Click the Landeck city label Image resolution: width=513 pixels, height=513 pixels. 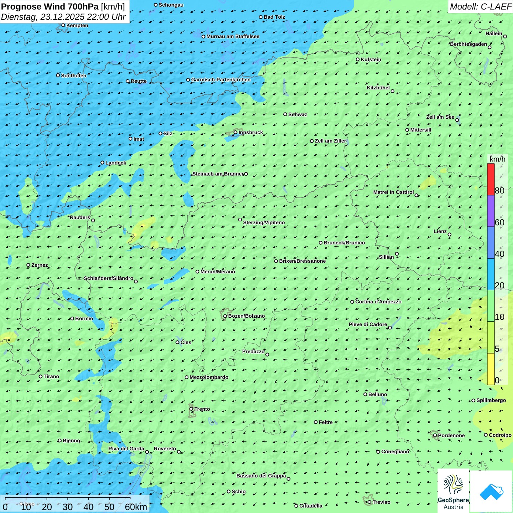pos(116,163)
